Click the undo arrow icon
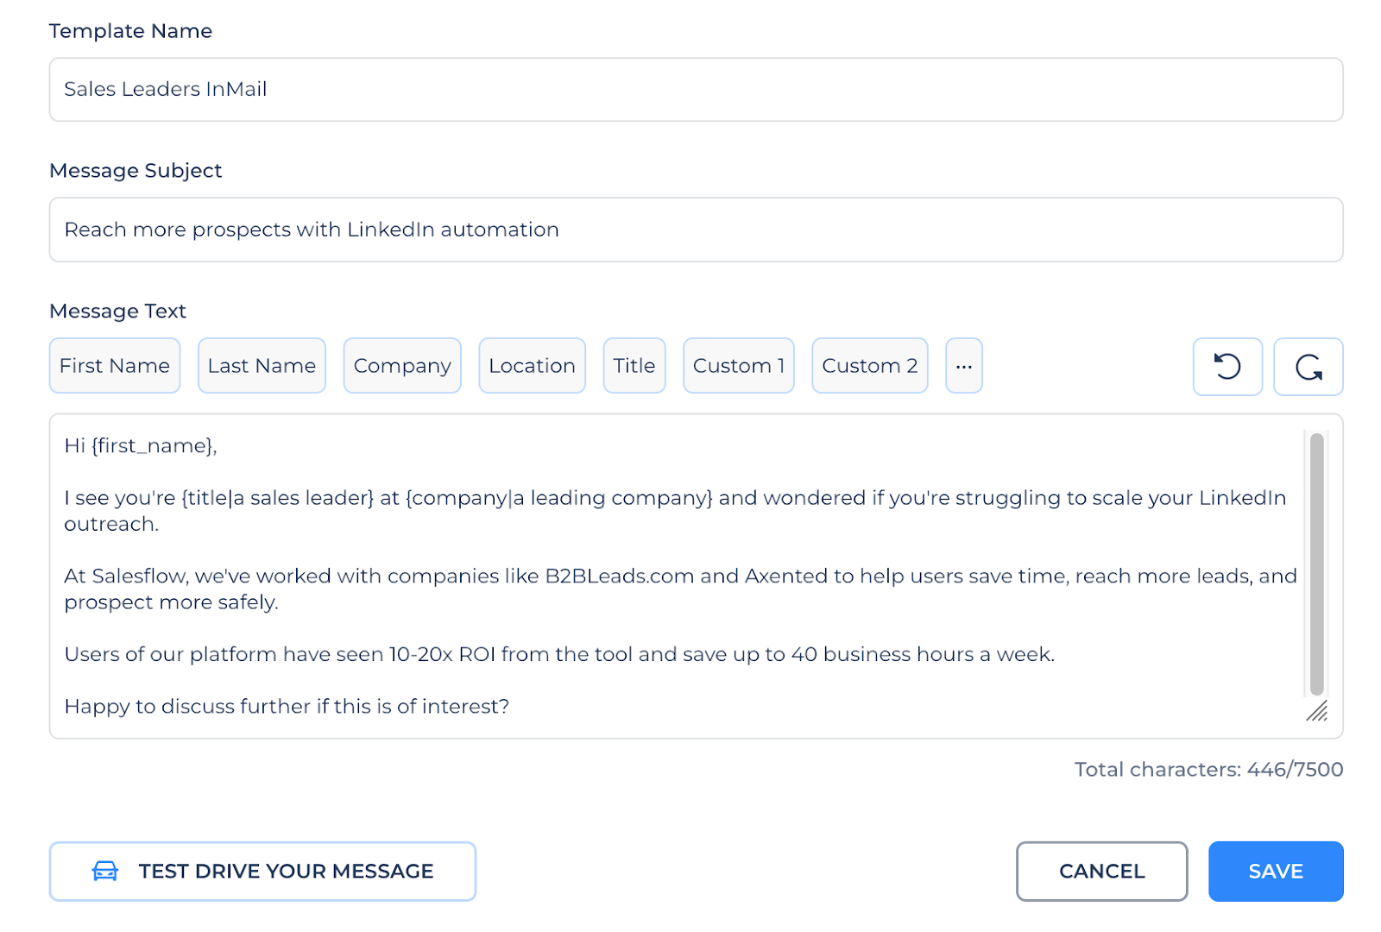 (1227, 367)
